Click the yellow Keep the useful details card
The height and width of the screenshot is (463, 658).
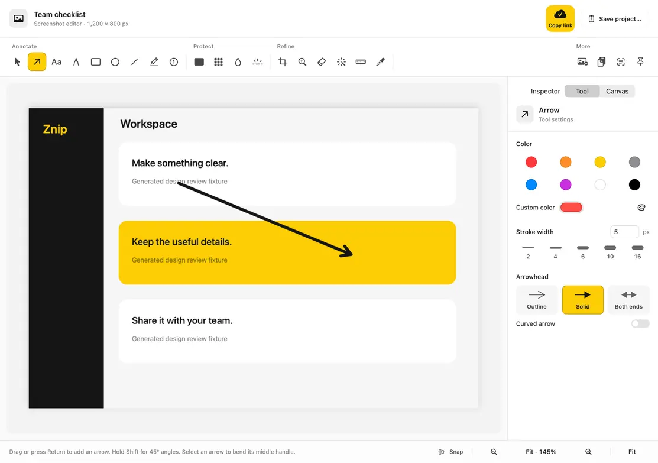(287, 252)
